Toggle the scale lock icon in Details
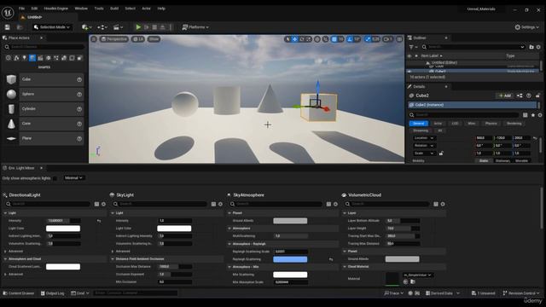The width and height of the screenshot is (546, 307). point(441,153)
